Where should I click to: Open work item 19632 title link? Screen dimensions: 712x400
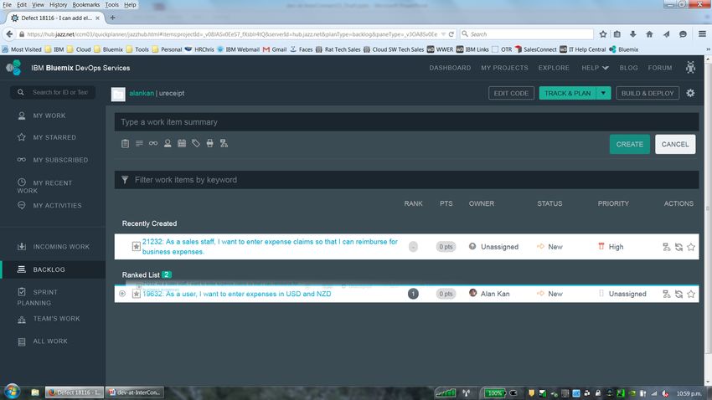tap(236, 294)
